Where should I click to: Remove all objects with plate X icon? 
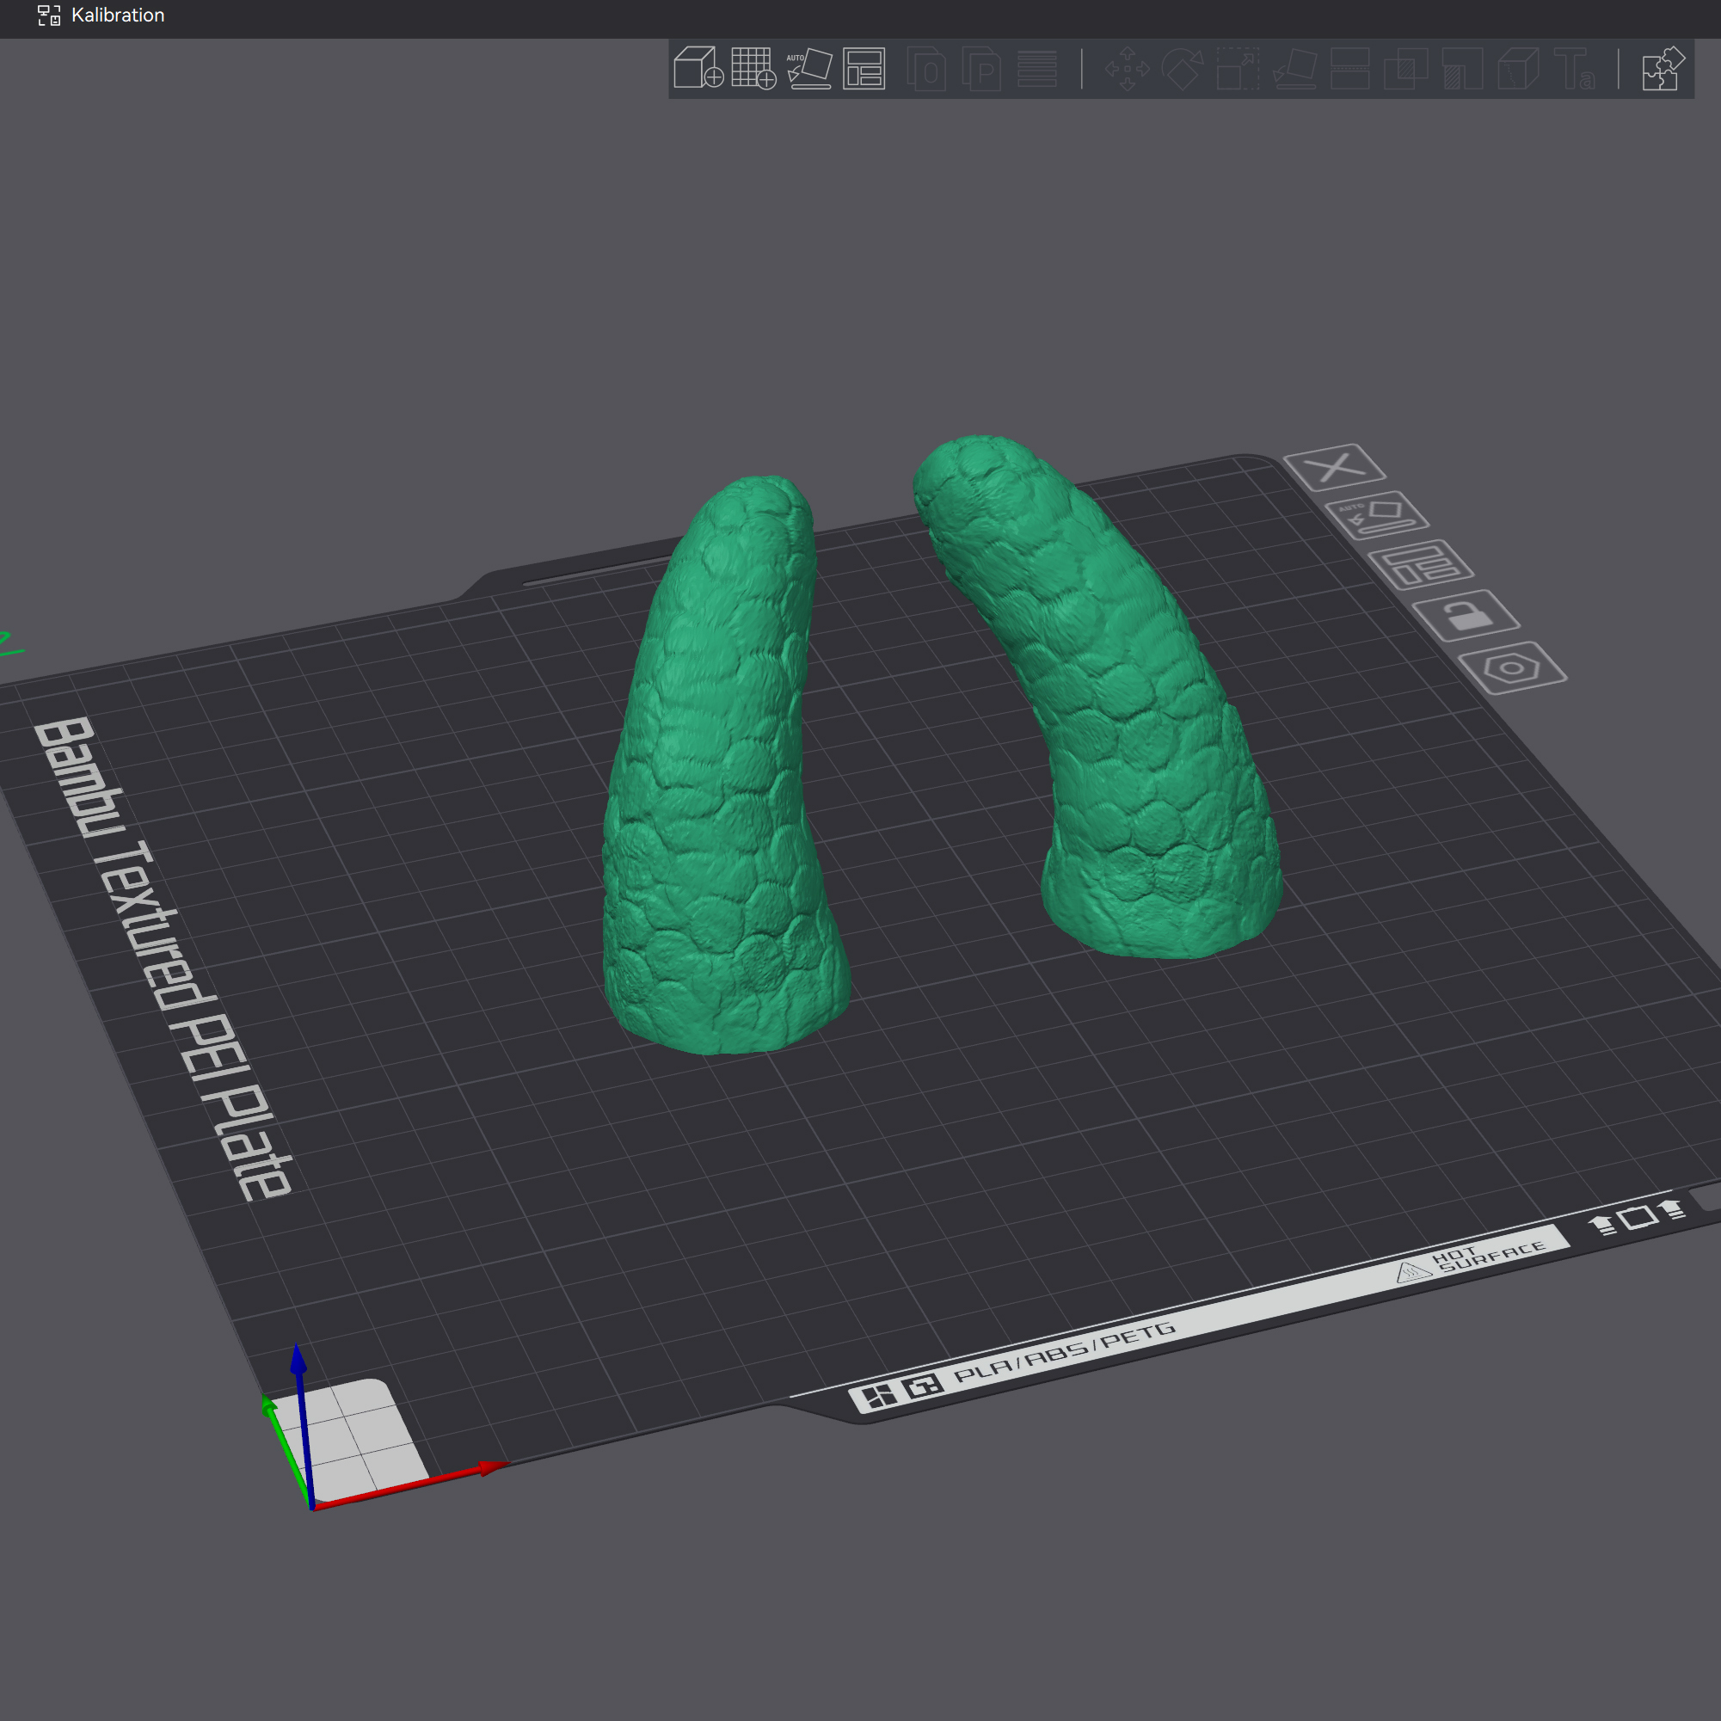1335,467
